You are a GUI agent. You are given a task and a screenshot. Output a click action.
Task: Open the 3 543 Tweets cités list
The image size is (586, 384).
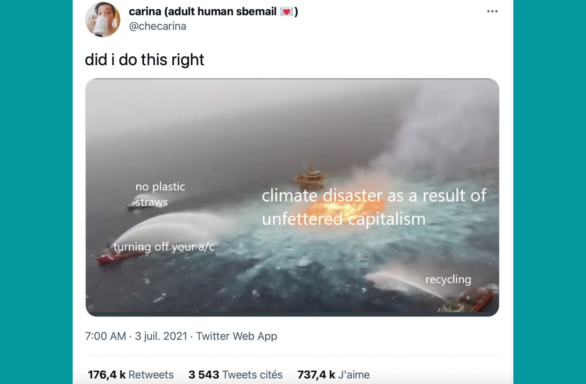tap(235, 375)
